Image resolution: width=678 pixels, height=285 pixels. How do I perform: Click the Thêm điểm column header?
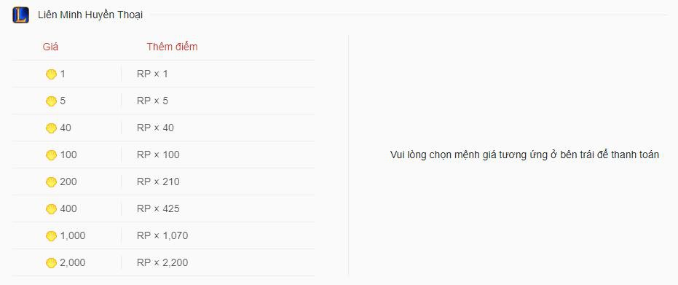172,47
